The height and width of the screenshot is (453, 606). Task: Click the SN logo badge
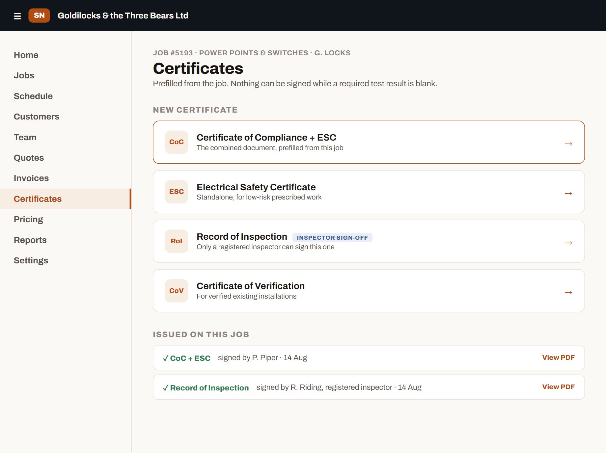point(39,15)
